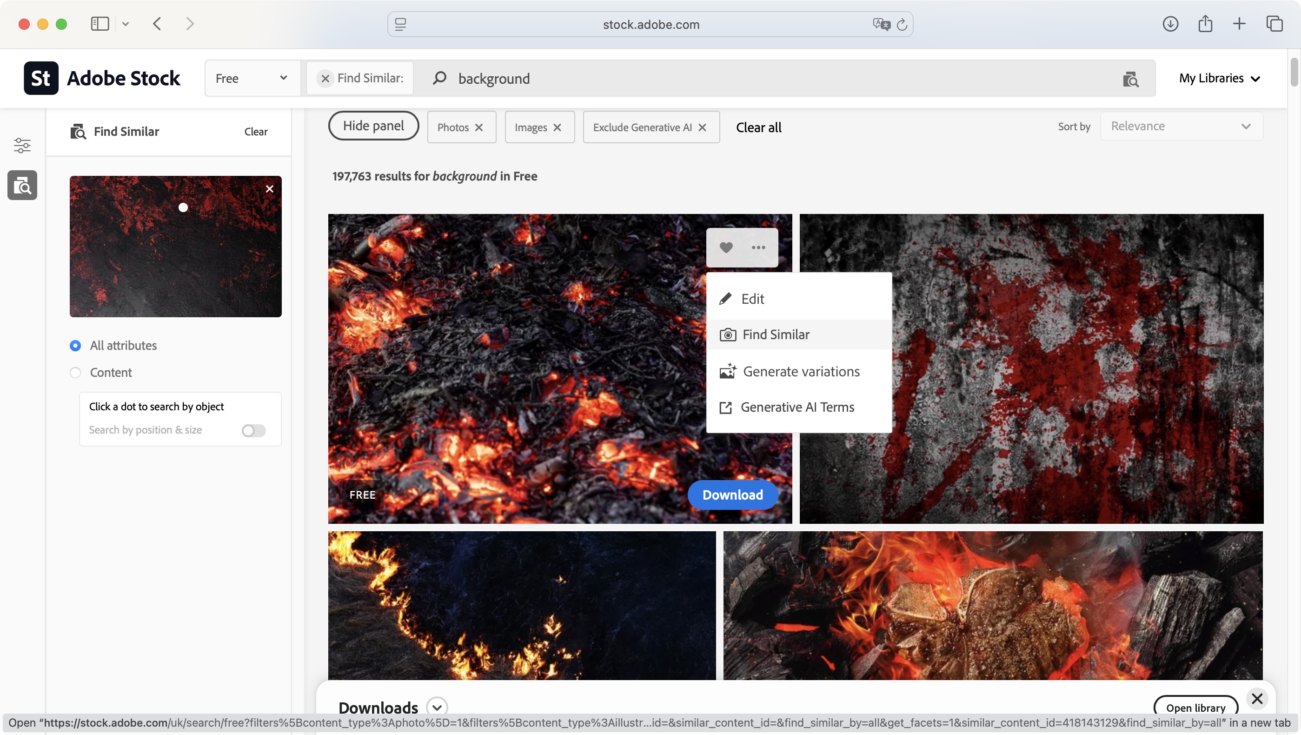1301x735 pixels.
Task: Open Generative AI Terms menu item
Action: tap(798, 407)
